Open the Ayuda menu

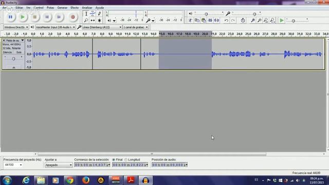[99, 8]
